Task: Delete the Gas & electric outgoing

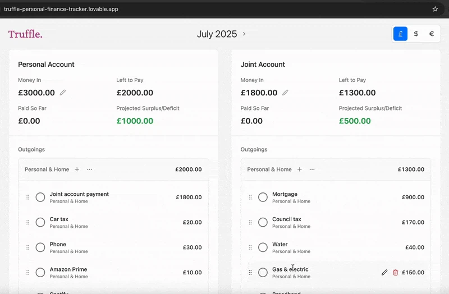Action: (396, 273)
